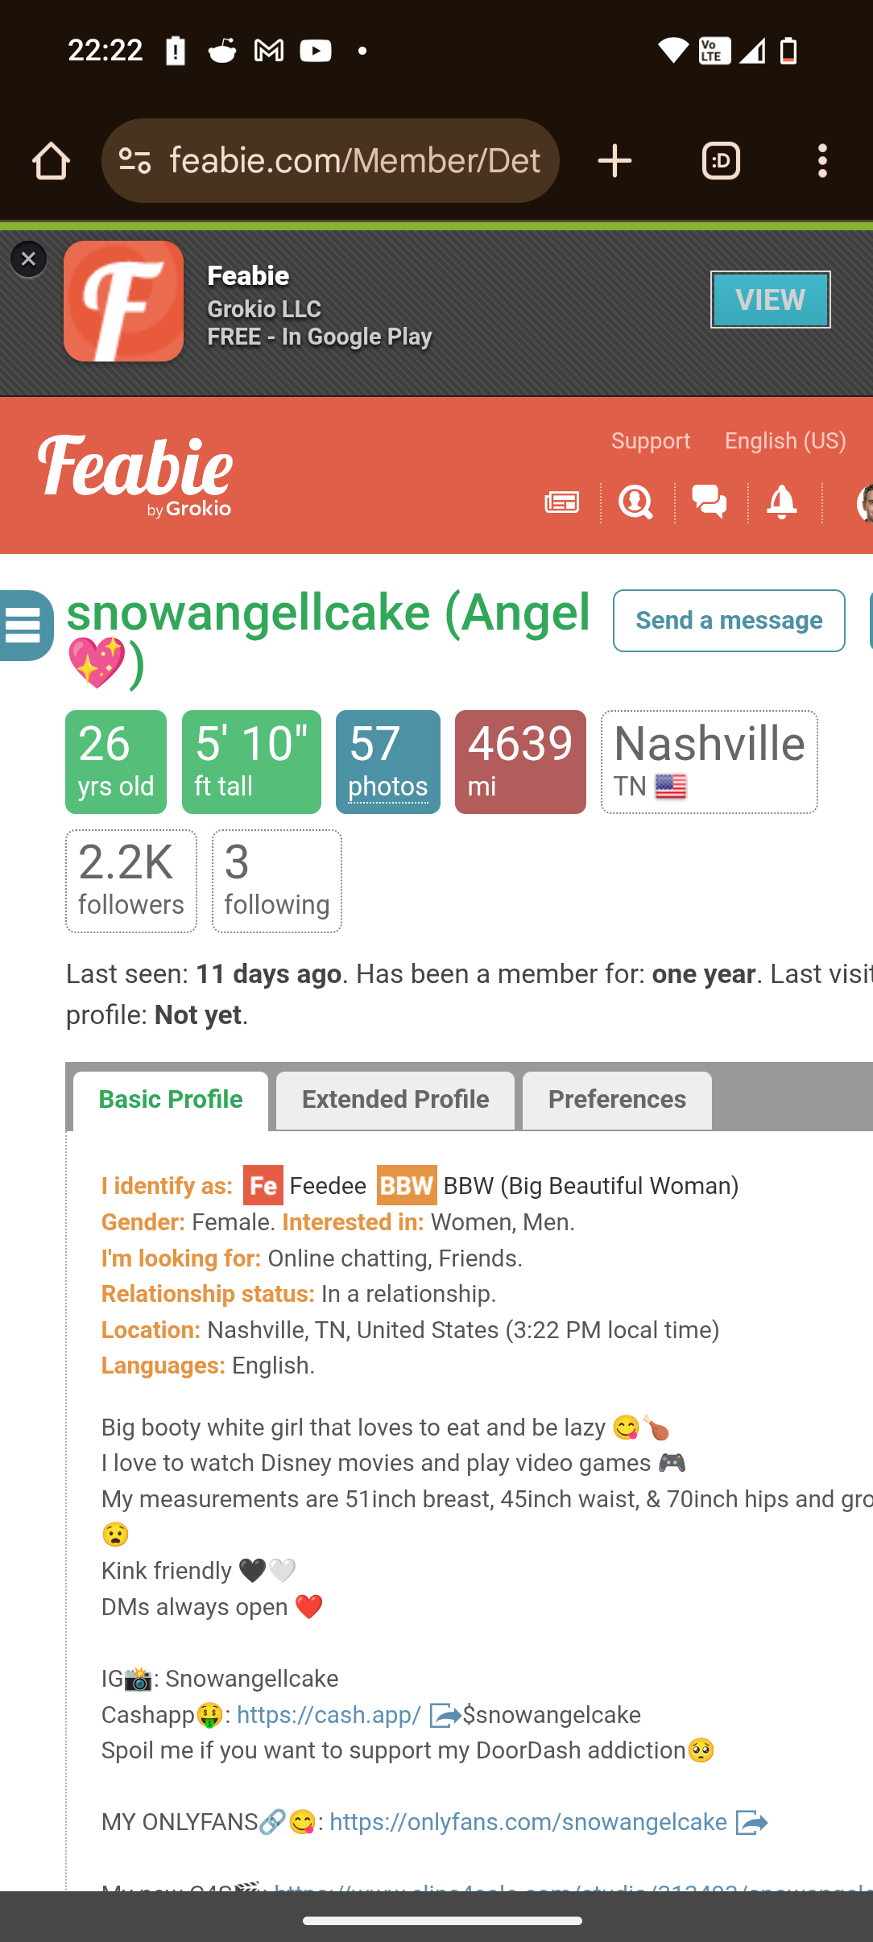Tap the VIEW button in app banner
The height and width of the screenshot is (1942, 873).
(770, 300)
